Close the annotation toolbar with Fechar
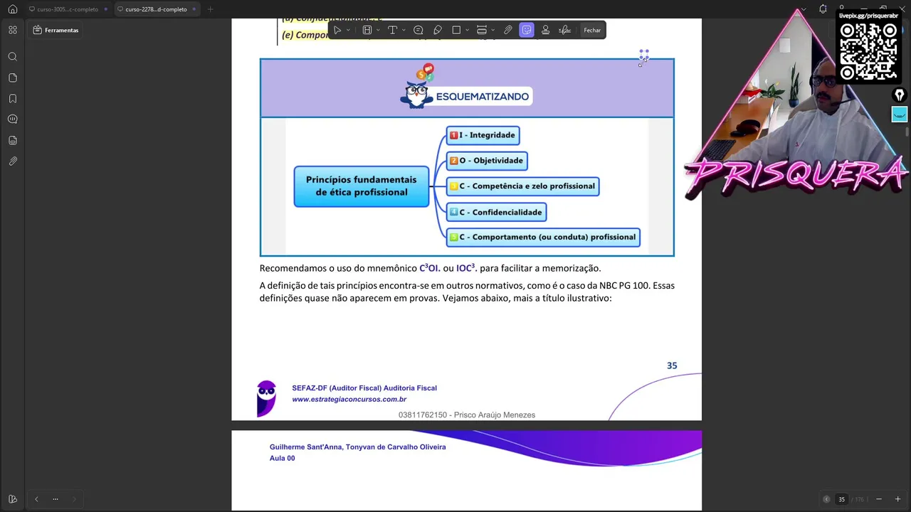The height and width of the screenshot is (512, 911). pos(592,30)
